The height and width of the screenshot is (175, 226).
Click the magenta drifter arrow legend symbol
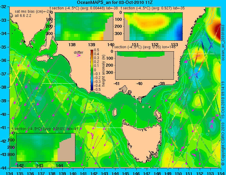pyautogui.click(x=79, y=55)
